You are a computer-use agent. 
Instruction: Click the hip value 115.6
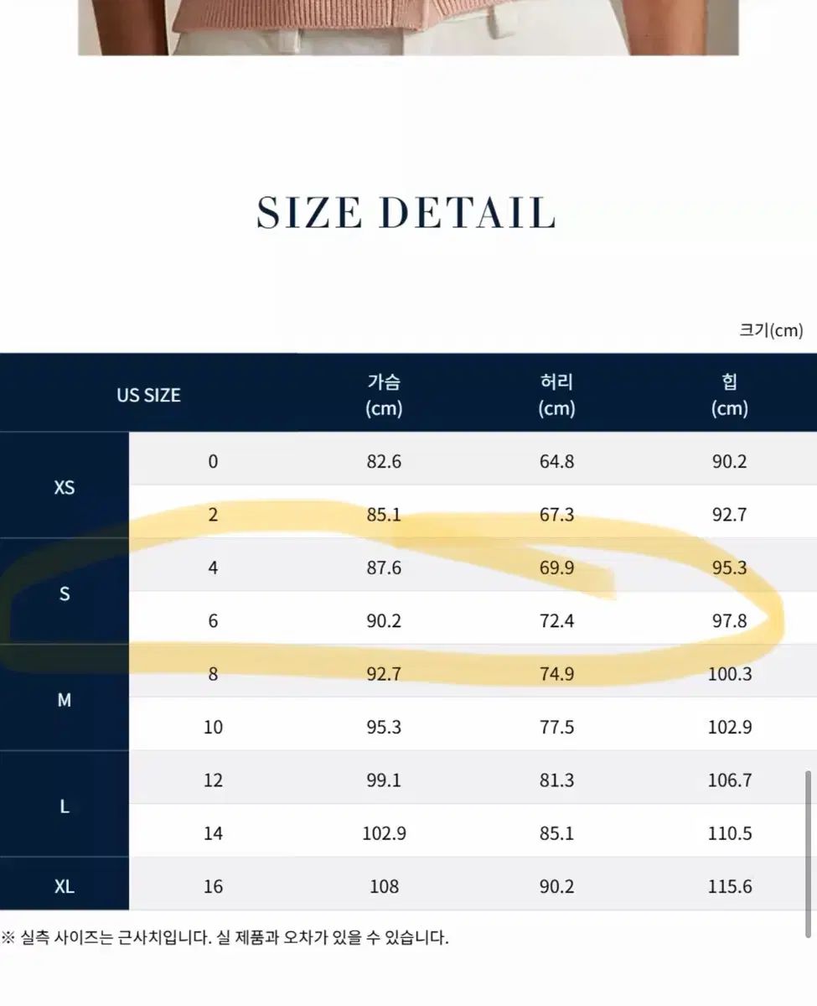click(729, 886)
